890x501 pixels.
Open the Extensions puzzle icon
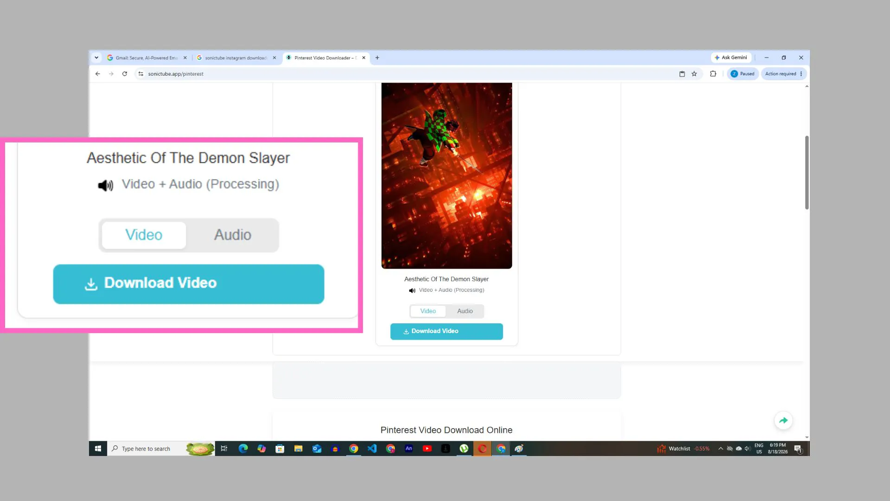[x=713, y=74]
